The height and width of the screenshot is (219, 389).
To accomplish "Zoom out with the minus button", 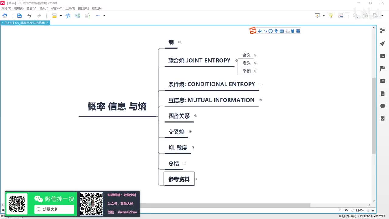I will point(353,210).
